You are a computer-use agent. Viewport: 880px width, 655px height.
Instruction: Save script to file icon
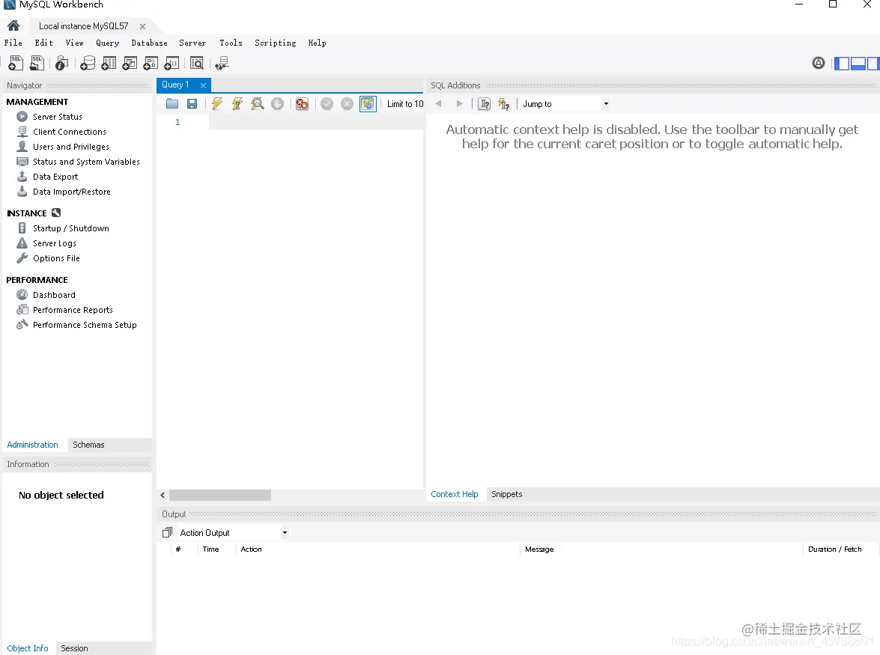[192, 104]
